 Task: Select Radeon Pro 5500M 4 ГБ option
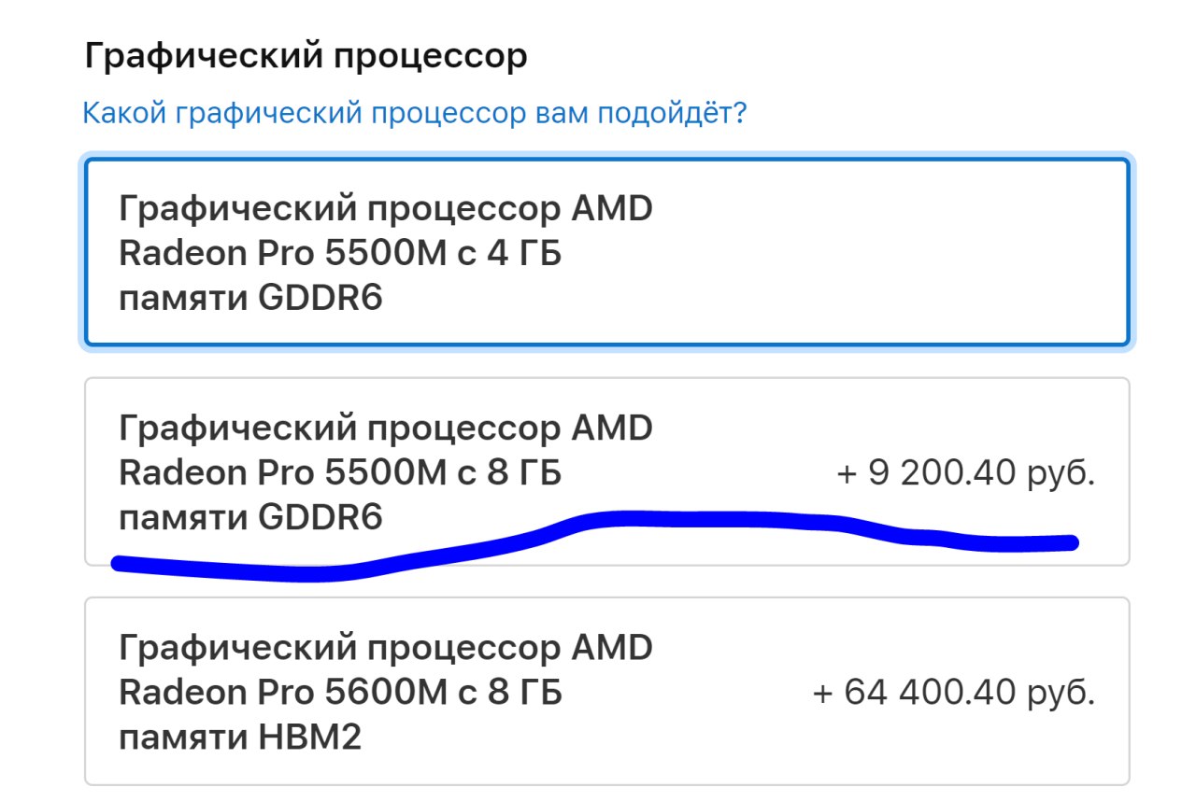[x=605, y=252]
